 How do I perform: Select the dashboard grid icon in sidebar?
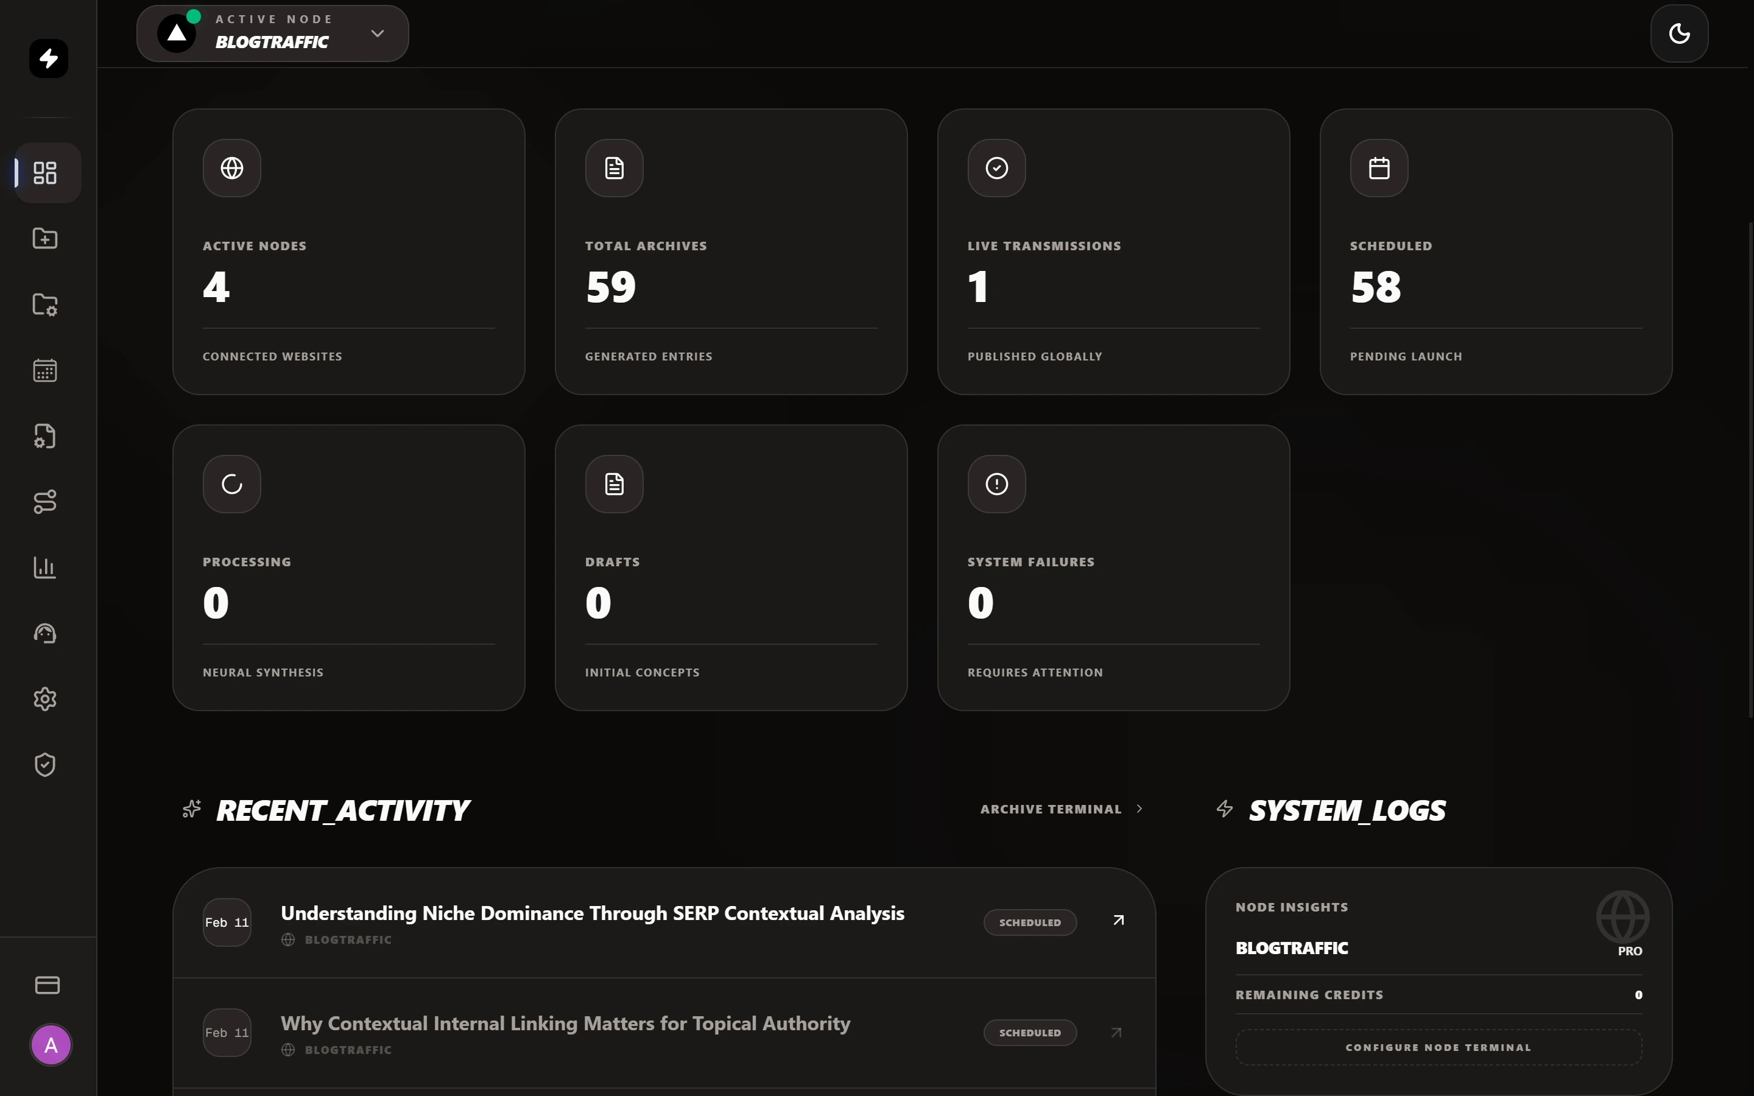(x=45, y=172)
